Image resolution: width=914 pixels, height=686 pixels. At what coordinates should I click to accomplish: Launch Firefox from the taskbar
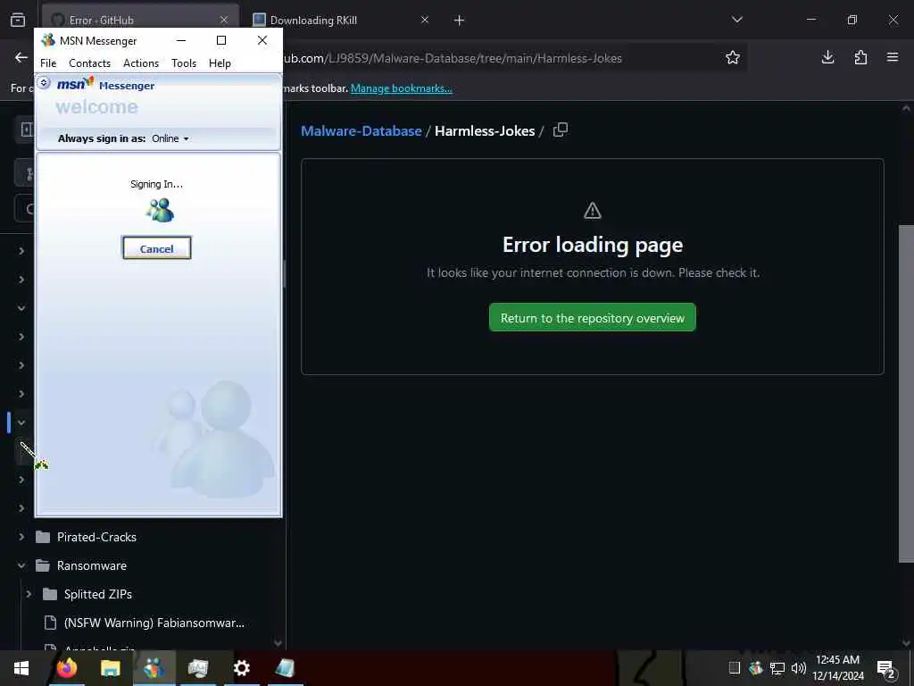pyautogui.click(x=66, y=668)
